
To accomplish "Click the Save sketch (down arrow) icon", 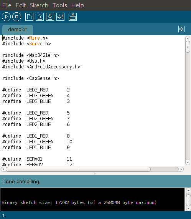I will point(50,17).
